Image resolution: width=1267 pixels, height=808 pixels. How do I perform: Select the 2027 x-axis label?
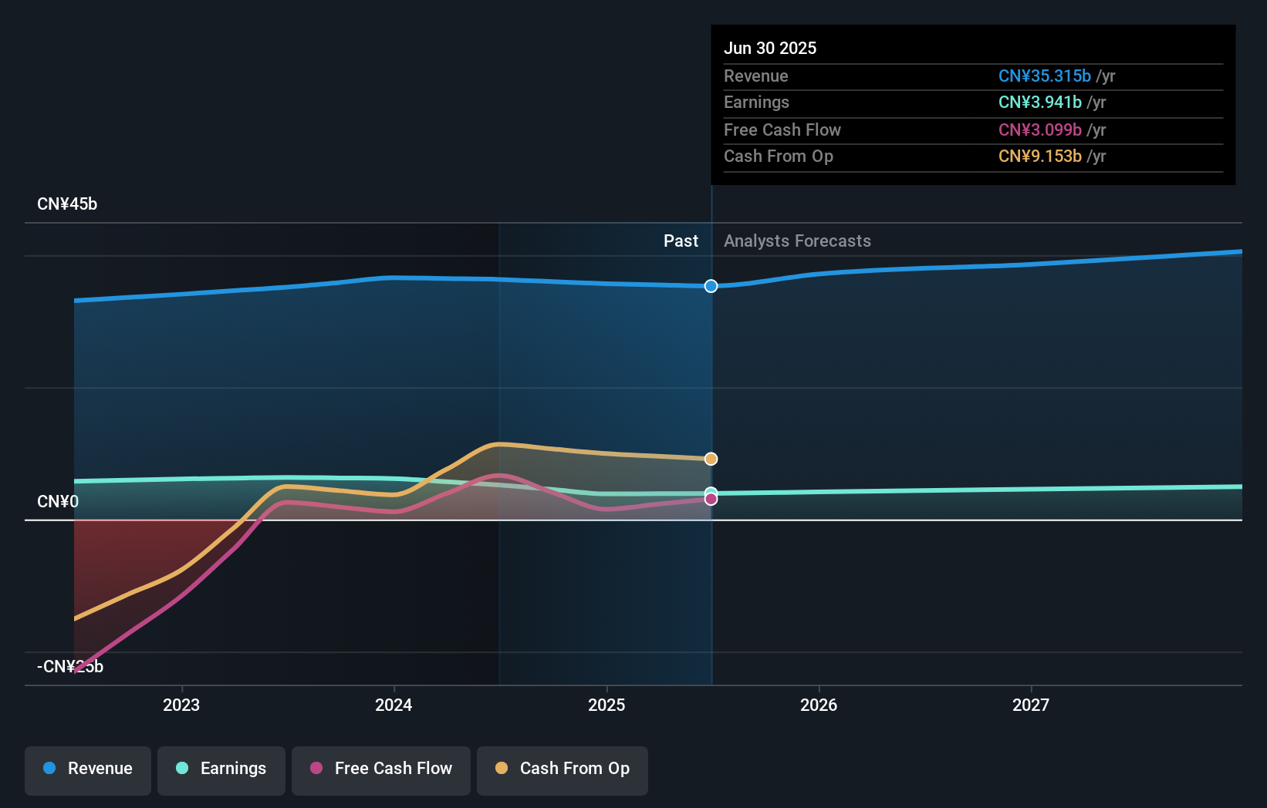pos(1031,705)
